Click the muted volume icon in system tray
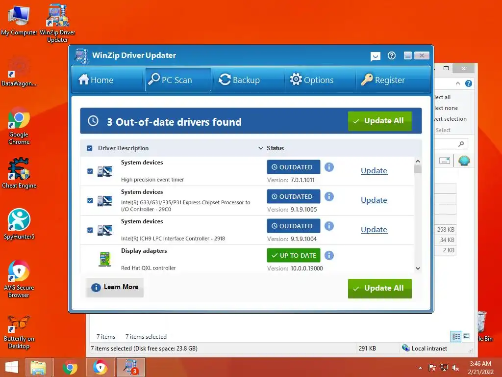Screen dimensions: 502x377 (x=455, y=368)
